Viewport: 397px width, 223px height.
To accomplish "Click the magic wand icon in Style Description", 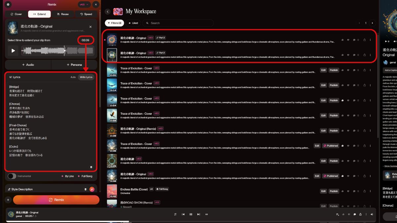I will pos(92,189).
